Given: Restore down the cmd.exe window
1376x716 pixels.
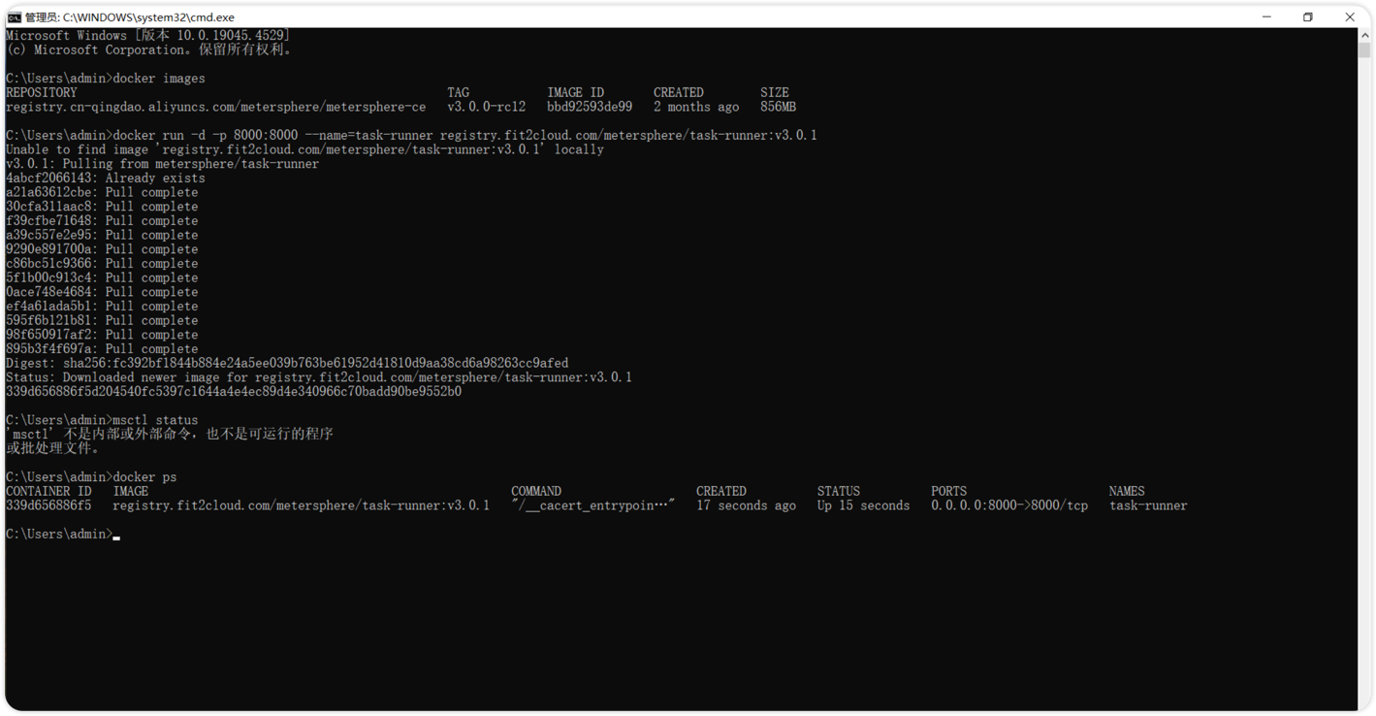Looking at the screenshot, I should tap(1308, 16).
